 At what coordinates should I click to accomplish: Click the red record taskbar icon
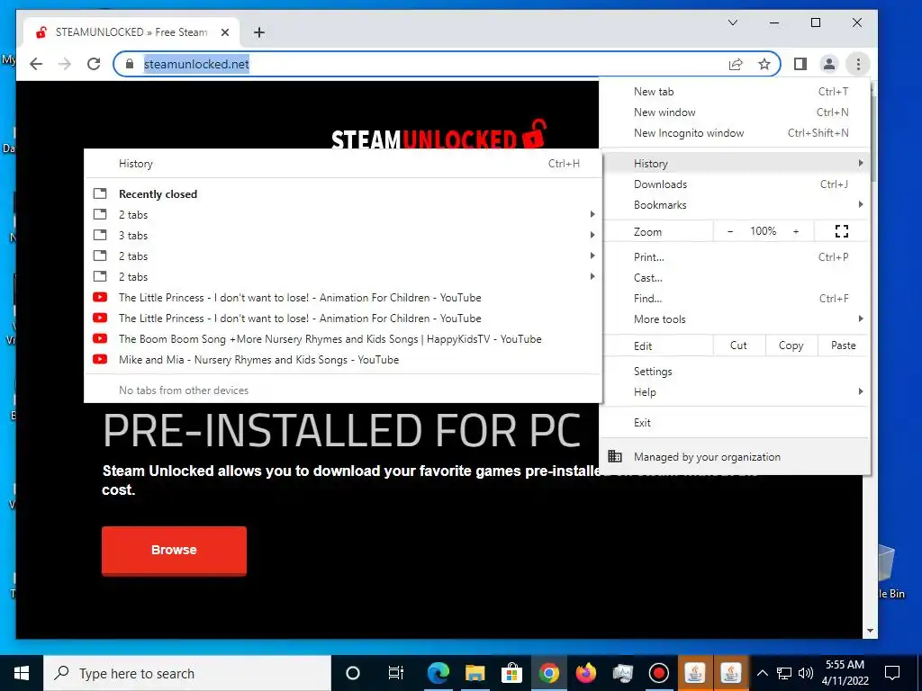[x=658, y=673]
